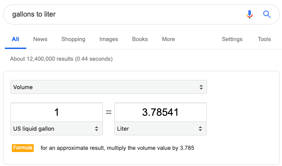282x166 pixels.
Task: Select the All results tab
Action: tap(15, 39)
